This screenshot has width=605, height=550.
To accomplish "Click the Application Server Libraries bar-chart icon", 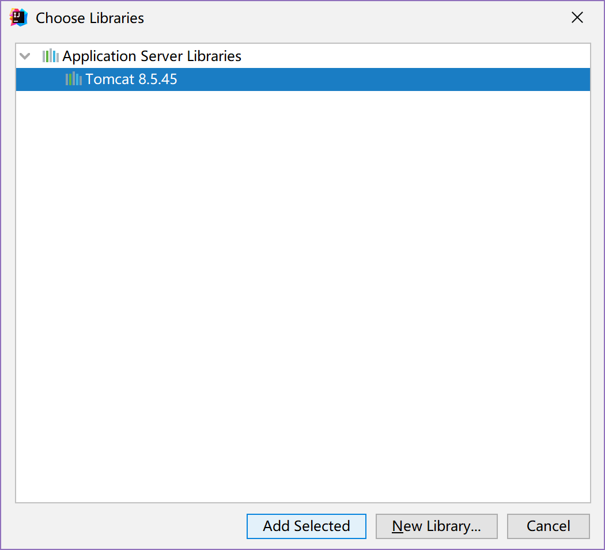I will [51, 56].
